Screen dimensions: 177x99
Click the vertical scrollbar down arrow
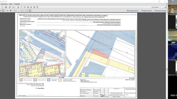pos(167,98)
